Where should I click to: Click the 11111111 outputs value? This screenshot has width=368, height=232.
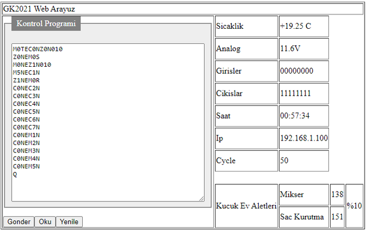pos(304,94)
